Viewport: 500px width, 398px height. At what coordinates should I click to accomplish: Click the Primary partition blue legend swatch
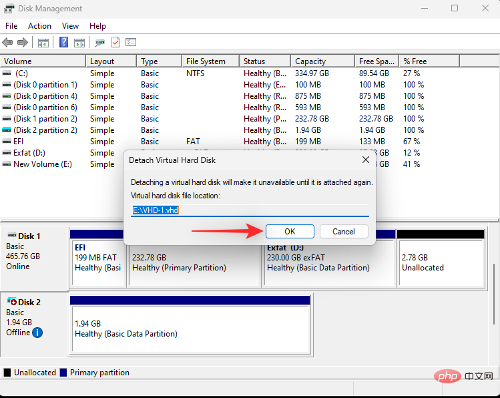63,373
